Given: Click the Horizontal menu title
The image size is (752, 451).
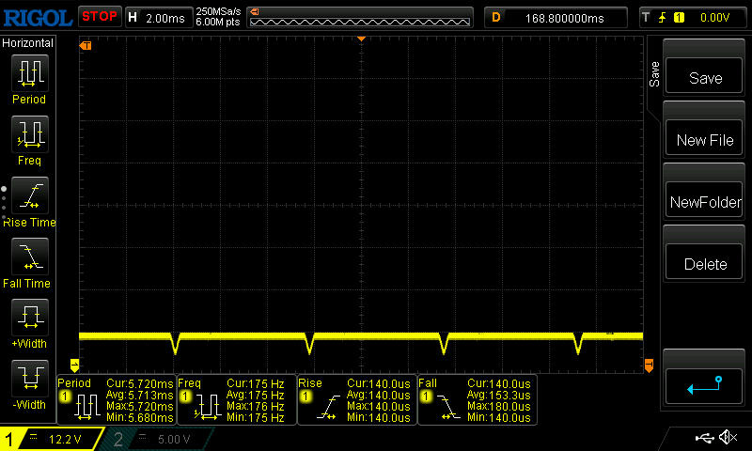Looking at the screenshot, I should point(27,43).
